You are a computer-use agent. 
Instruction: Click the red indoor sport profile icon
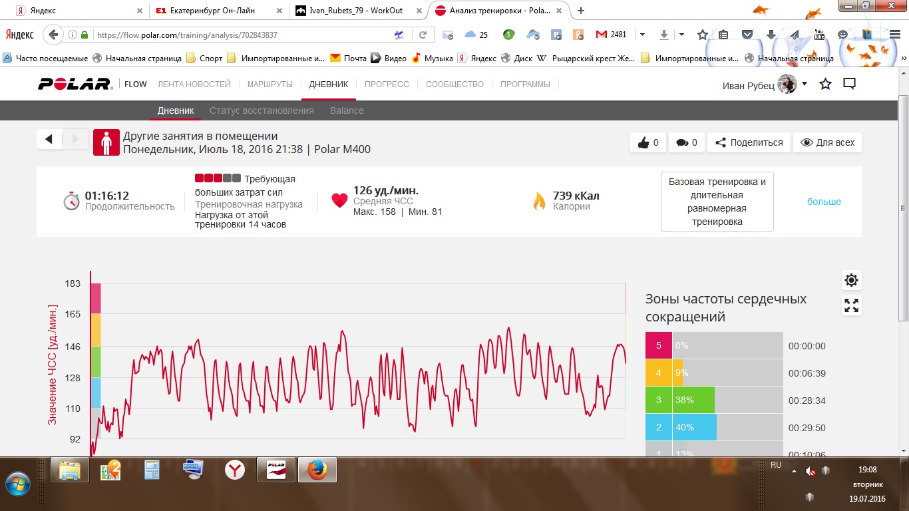(x=106, y=142)
